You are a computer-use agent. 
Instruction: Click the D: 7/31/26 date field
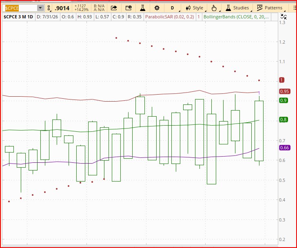(47, 17)
